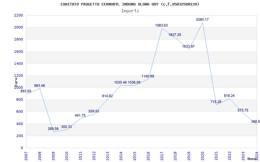Click the 2010 x-axis label
Viewport: 260px width, 162px height.
point(67,156)
